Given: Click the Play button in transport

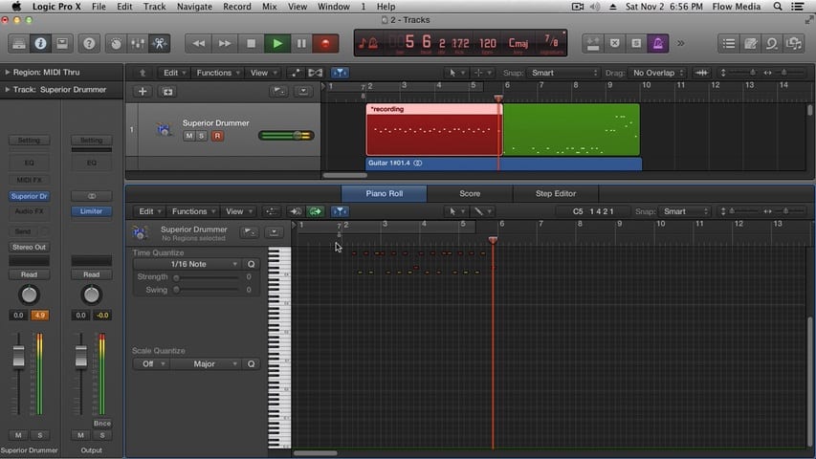Looking at the screenshot, I should click(x=277, y=43).
